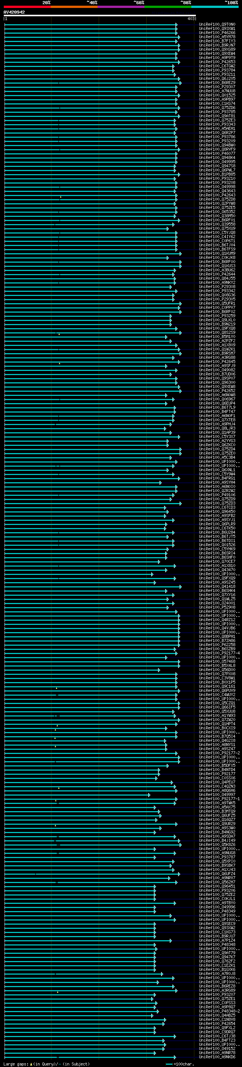Screen dimensions: 242x1067
Task: Choose hit label UniRef100_P92177-4
Action: (219, 653)
